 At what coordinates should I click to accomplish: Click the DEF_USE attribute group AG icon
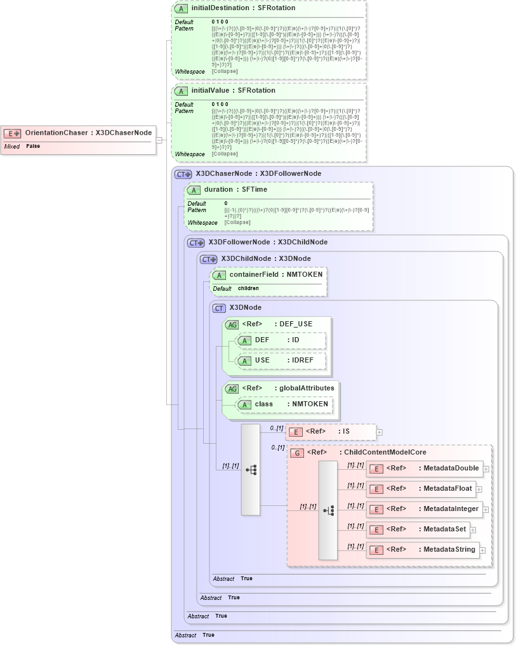[232, 325]
